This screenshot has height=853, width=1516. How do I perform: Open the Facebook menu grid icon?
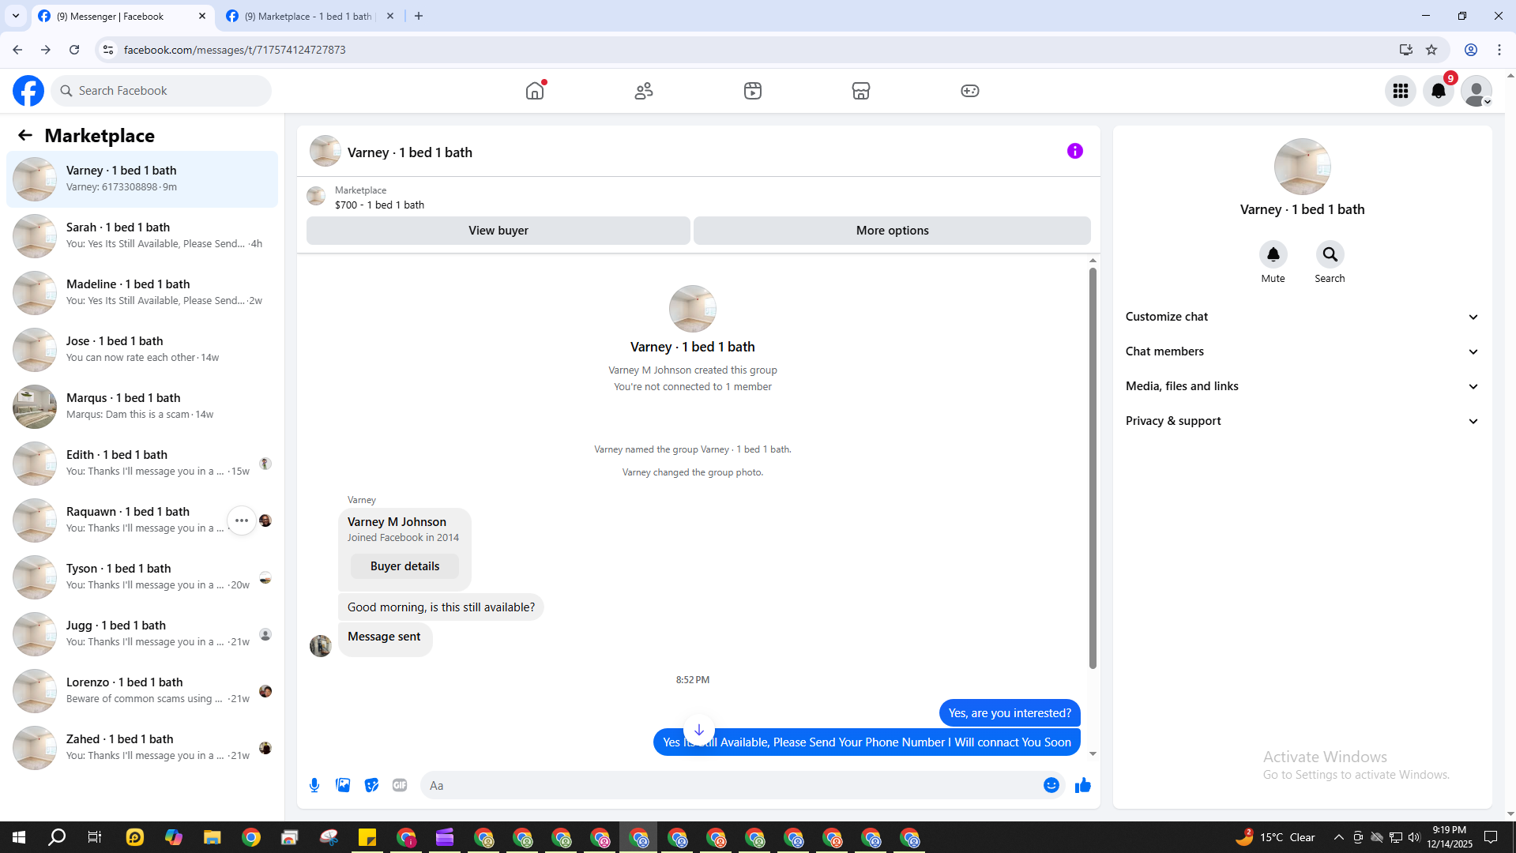(1401, 91)
